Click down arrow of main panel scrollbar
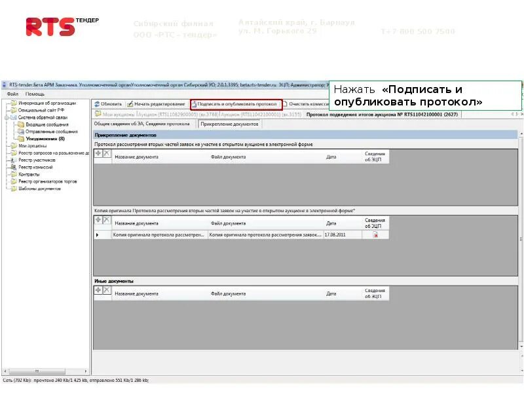This screenshot has width=524, height=393. point(521,346)
